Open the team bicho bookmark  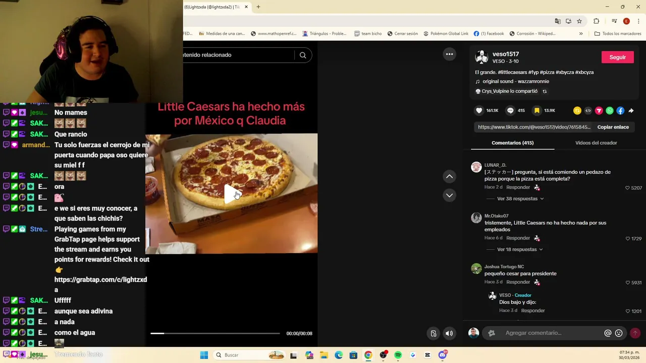coord(368,34)
